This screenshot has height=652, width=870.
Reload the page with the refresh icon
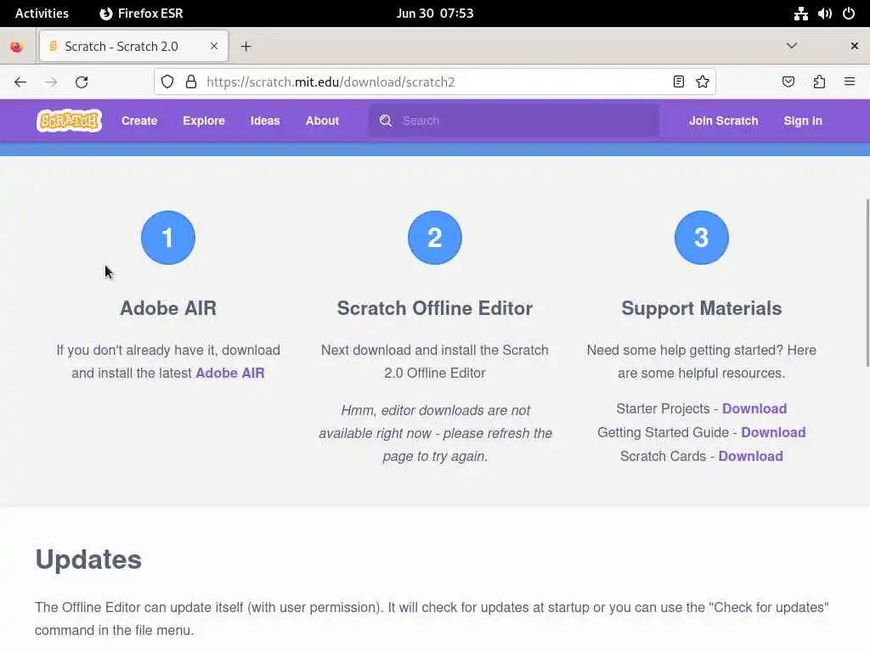(82, 82)
